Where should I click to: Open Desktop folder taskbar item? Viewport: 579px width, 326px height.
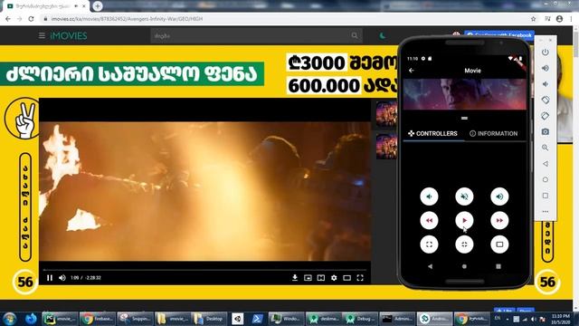209,318
